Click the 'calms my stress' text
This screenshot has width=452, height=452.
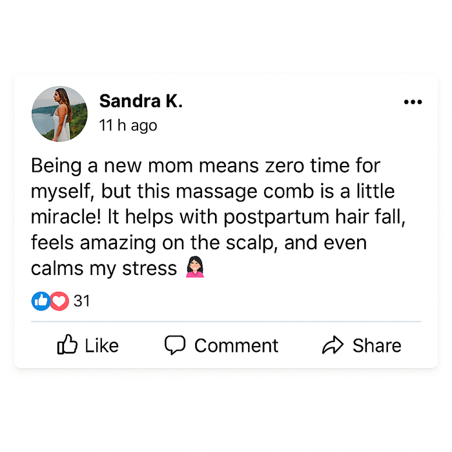pyautogui.click(x=104, y=268)
